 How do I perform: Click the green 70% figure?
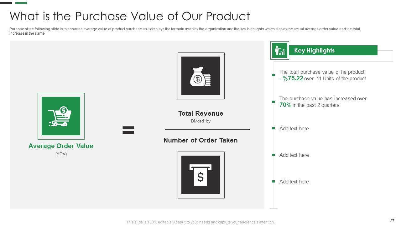point(285,105)
